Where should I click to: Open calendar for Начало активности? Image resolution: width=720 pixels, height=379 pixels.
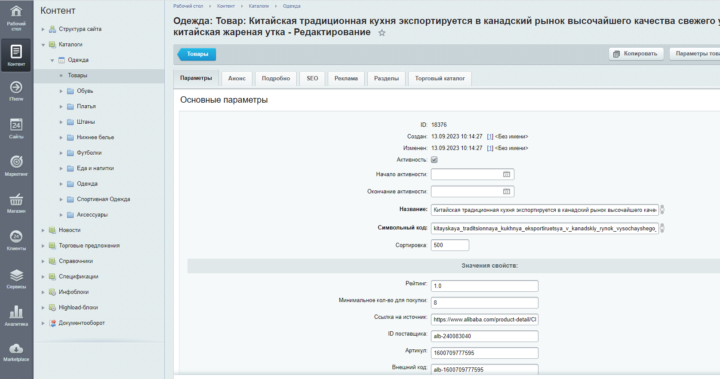[x=507, y=174]
